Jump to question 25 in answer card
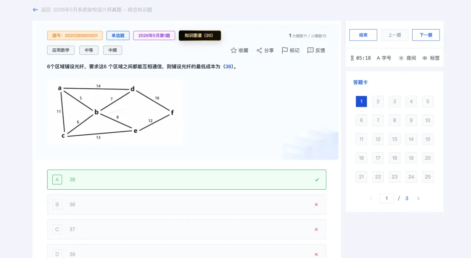Viewport: 471px width, 258px height. 428,177
